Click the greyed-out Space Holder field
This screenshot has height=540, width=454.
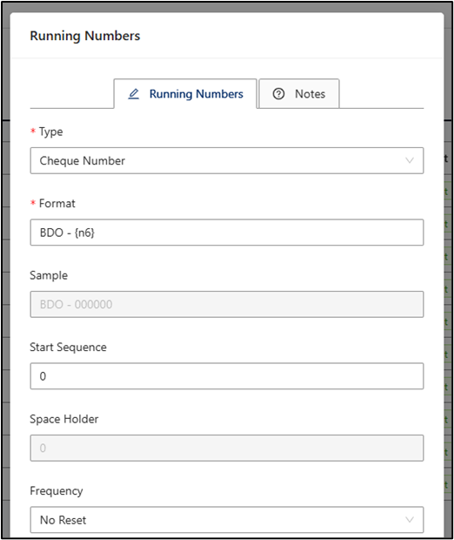point(227,448)
